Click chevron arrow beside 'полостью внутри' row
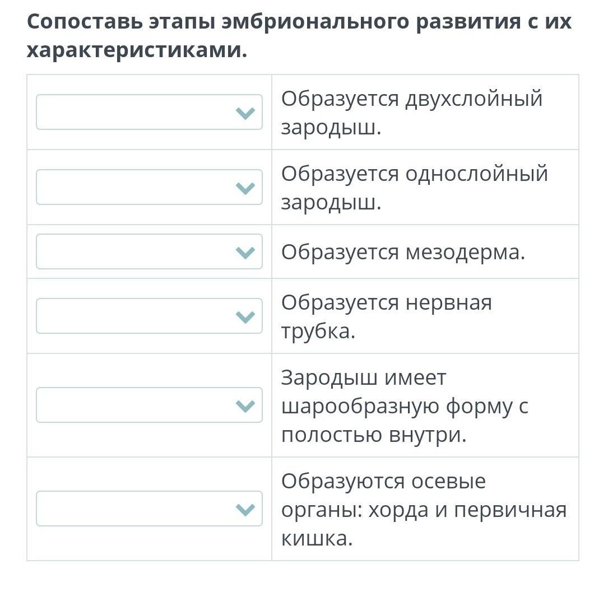 click(x=245, y=405)
